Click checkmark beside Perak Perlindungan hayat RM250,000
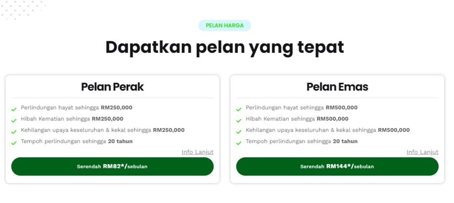Image resolution: width=454 pixels, height=203 pixels. pyautogui.click(x=14, y=109)
